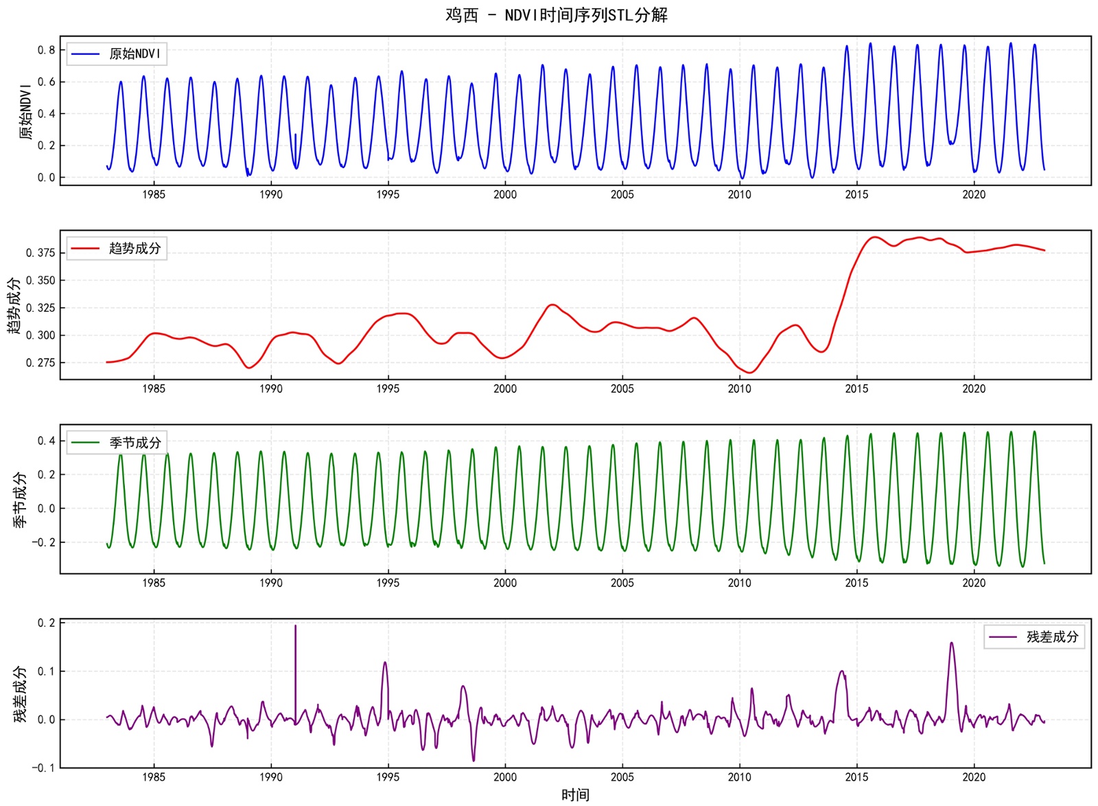Click the 0.375 y-tick in trend panel
The height and width of the screenshot is (806, 1098).
tap(40, 253)
